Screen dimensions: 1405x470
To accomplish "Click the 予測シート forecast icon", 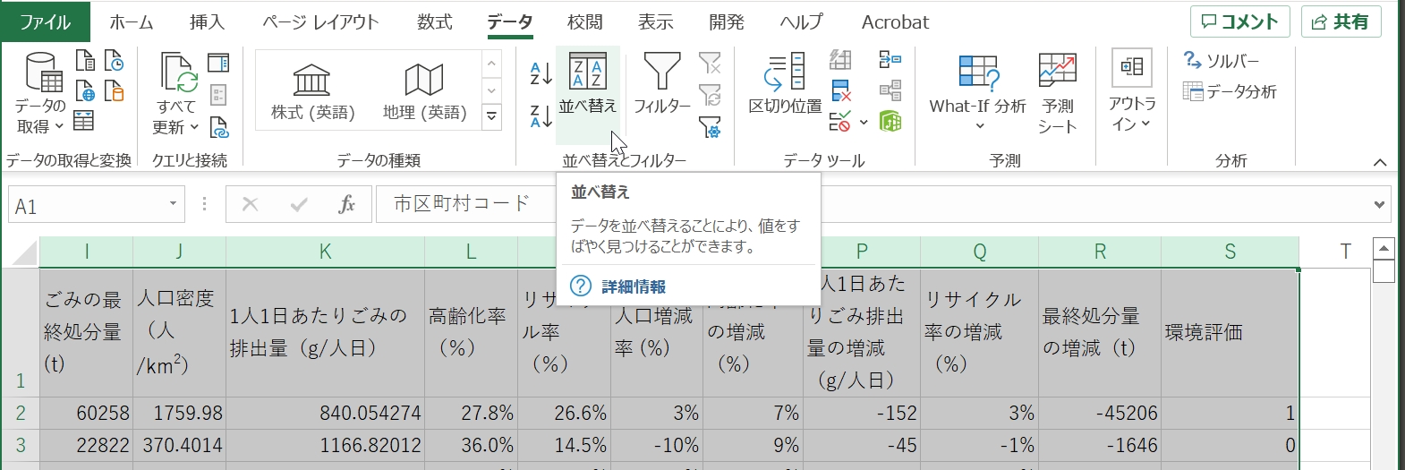I will click(x=1057, y=91).
